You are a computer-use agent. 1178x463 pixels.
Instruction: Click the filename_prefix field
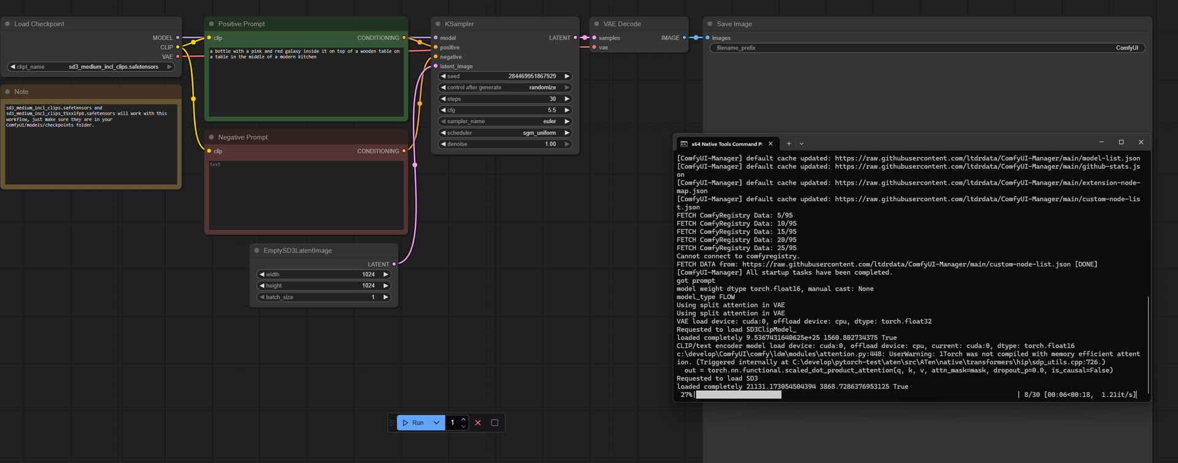(926, 48)
